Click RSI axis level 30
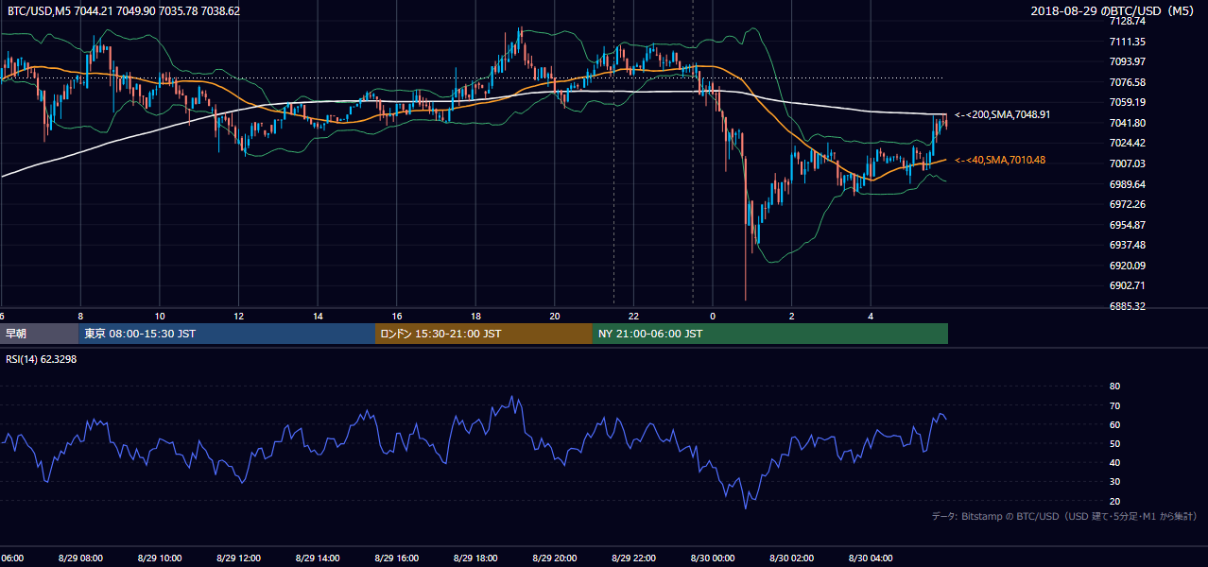Image resolution: width=1208 pixels, height=567 pixels. coord(1114,482)
